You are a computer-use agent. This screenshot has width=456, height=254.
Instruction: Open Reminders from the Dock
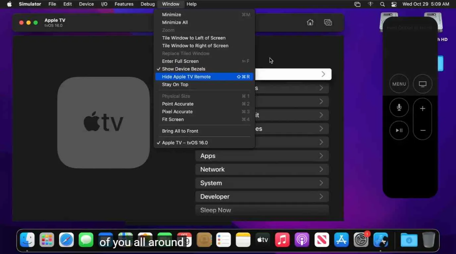(224, 240)
